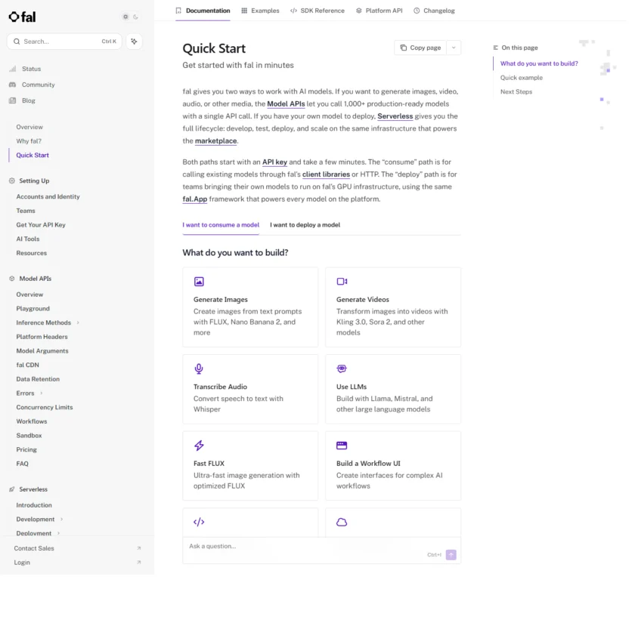Enable dark mode with the moon toggle
Screen dimensions: 635x617
pos(135,17)
